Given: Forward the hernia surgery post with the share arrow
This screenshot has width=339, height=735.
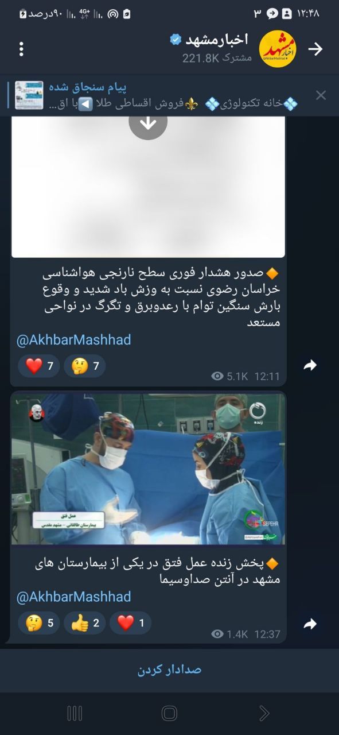Looking at the screenshot, I should (x=310, y=624).
